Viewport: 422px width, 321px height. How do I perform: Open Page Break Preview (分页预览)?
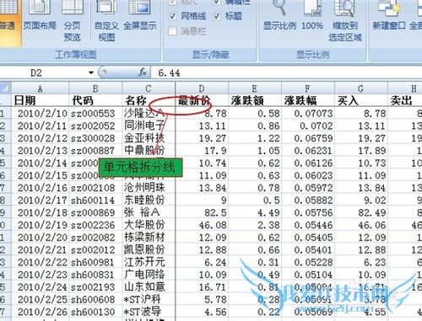(73, 21)
